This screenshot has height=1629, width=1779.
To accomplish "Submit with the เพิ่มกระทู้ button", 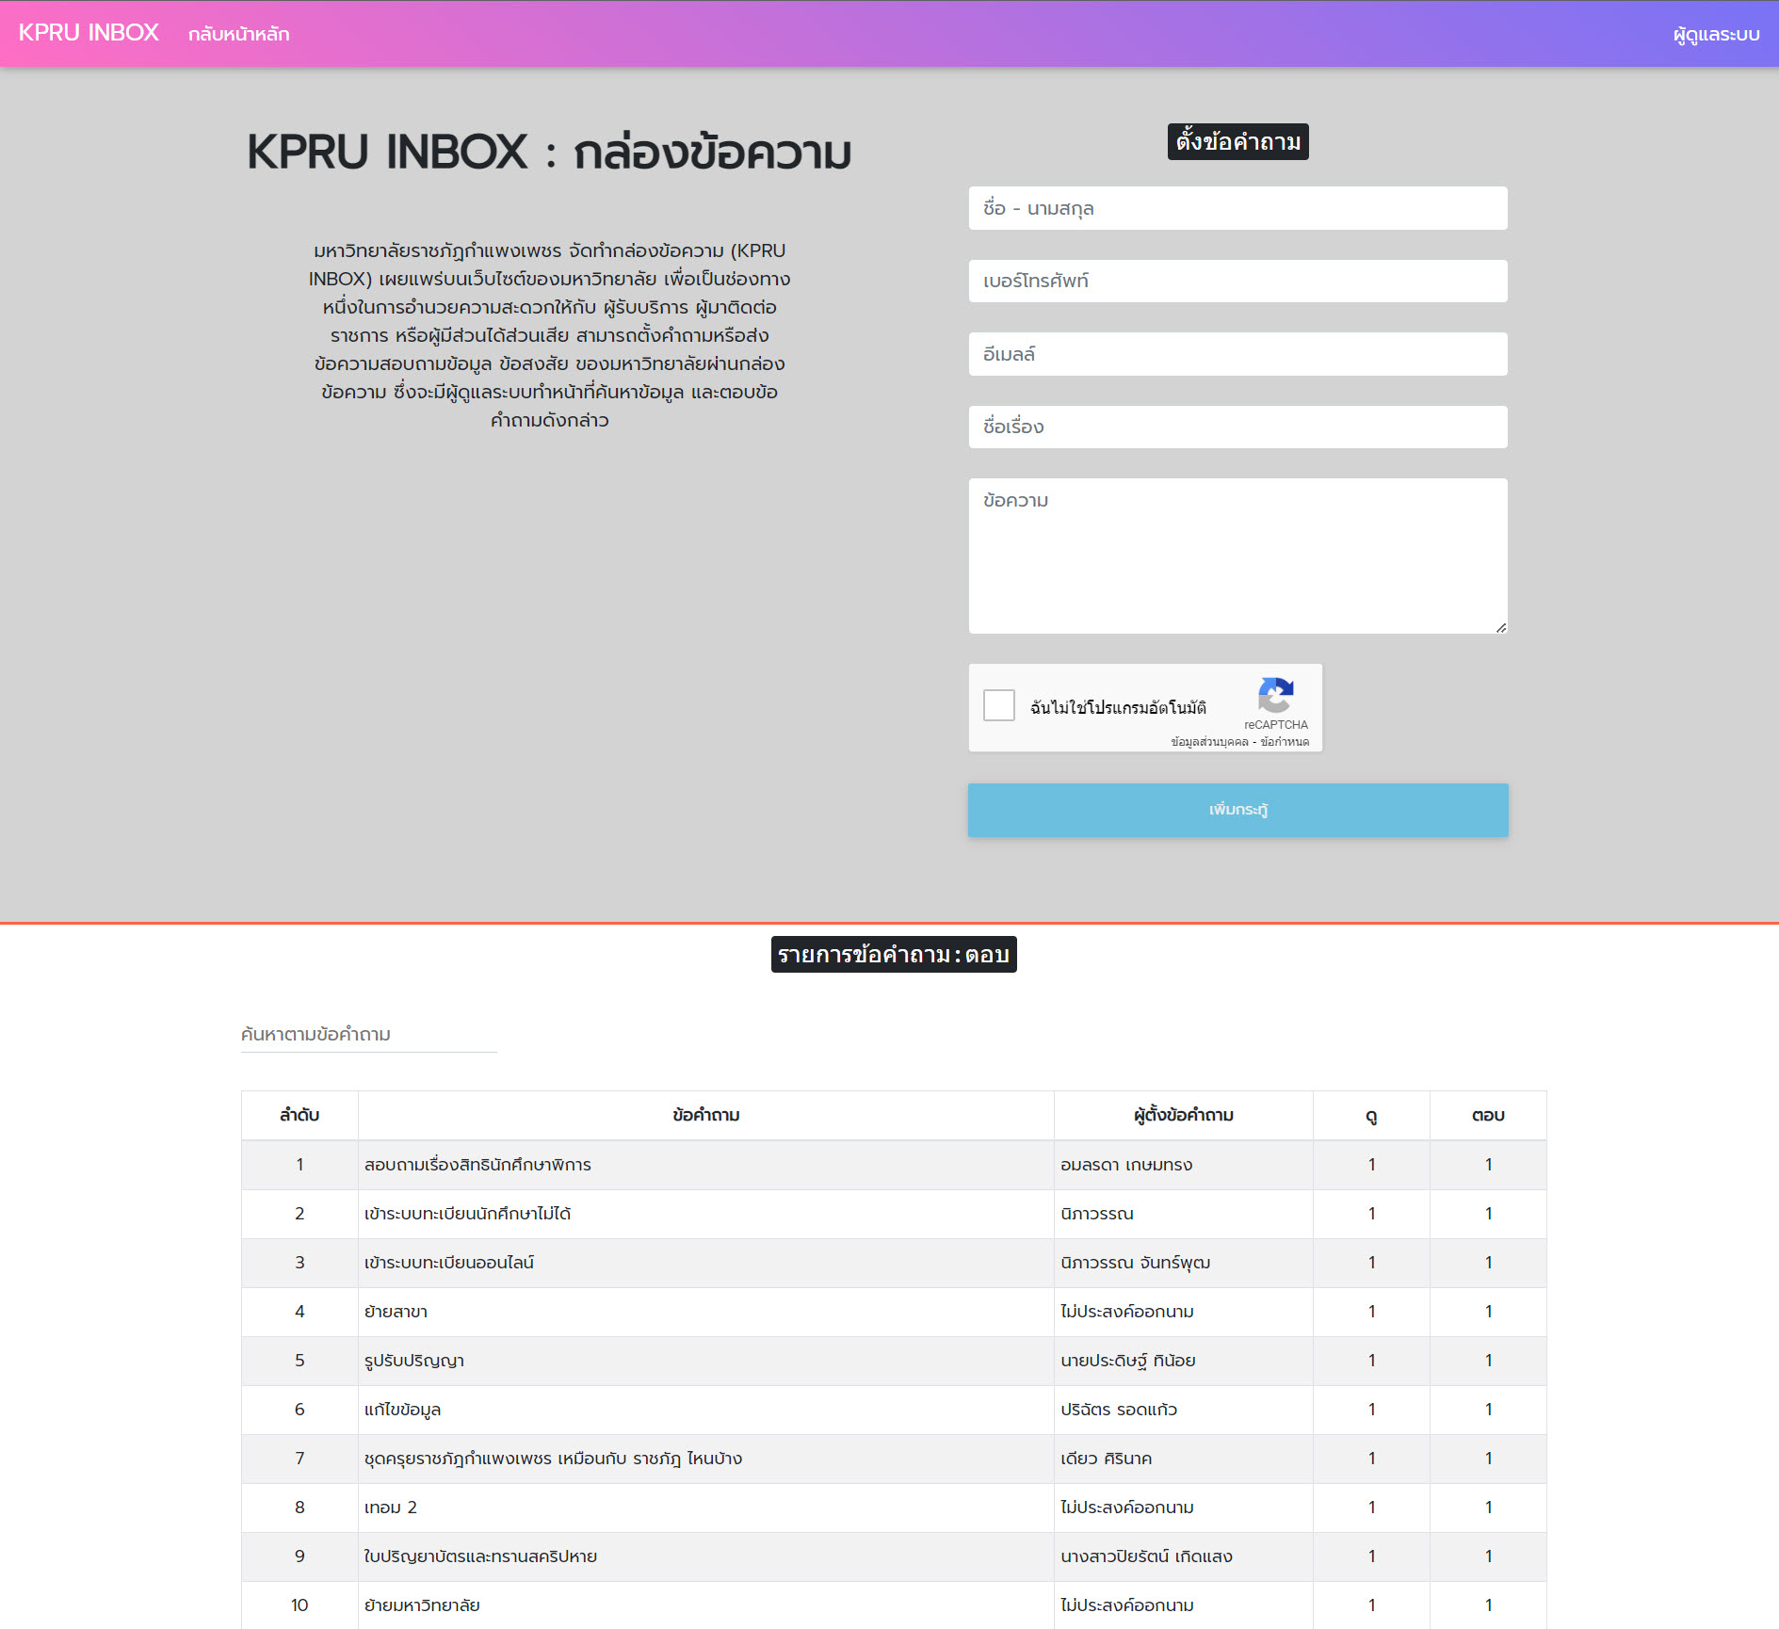I will (1237, 810).
